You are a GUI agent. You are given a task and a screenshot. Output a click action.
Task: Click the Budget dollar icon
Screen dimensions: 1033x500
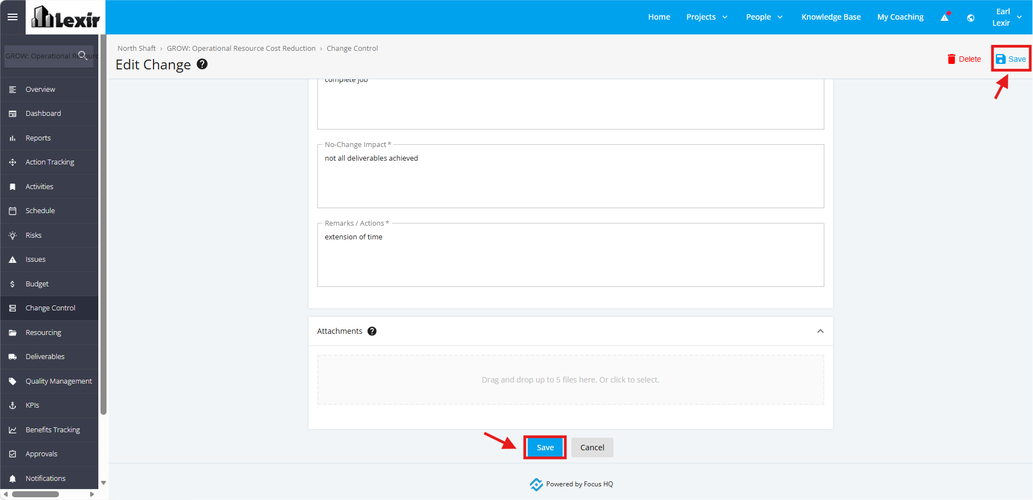[13, 284]
